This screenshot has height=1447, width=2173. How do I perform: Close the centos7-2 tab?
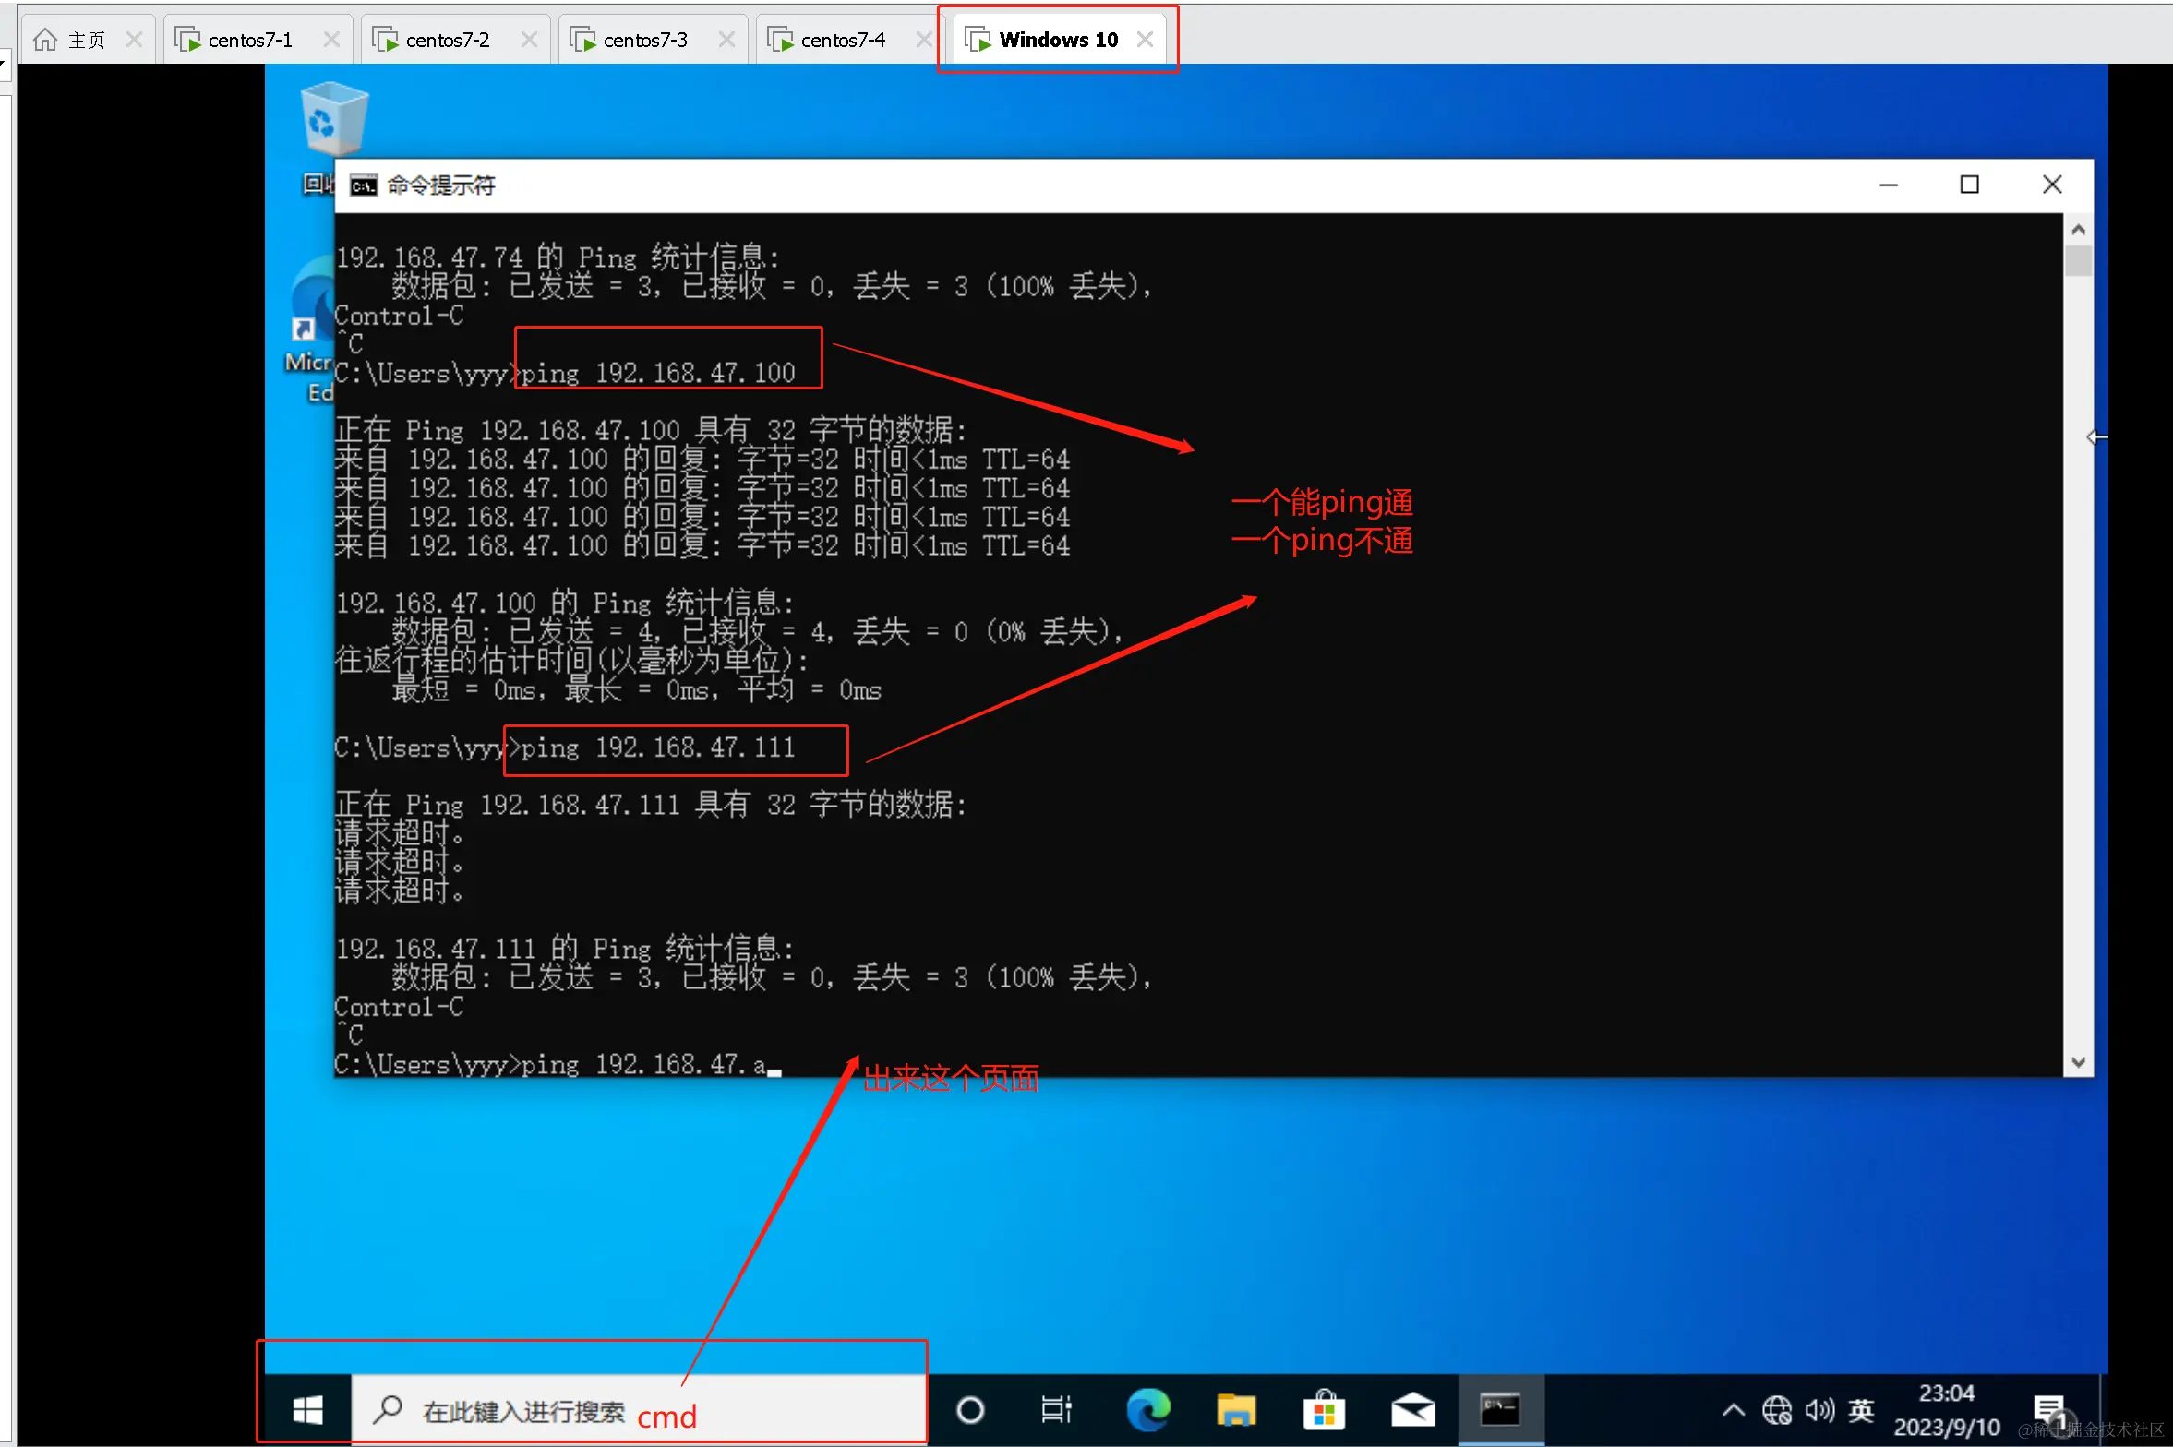pyautogui.click(x=529, y=40)
